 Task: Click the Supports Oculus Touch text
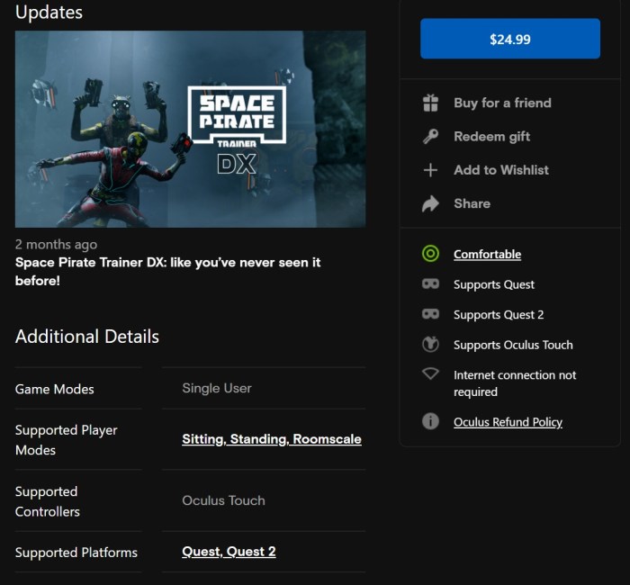(x=513, y=345)
